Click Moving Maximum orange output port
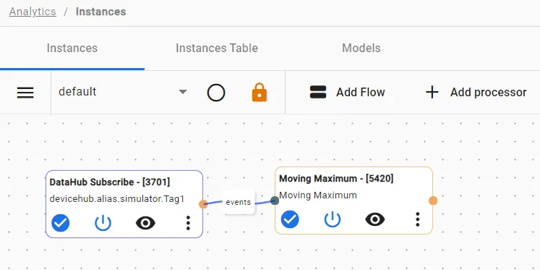 pos(433,201)
